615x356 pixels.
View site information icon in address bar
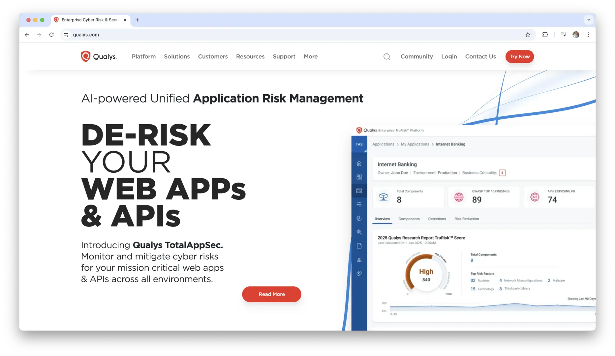click(x=66, y=35)
